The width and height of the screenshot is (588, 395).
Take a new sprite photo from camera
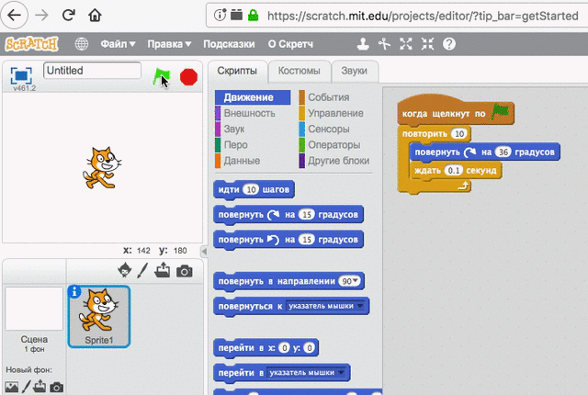tap(185, 271)
